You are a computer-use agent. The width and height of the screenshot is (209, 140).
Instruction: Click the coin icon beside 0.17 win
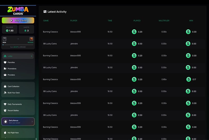(189, 79)
